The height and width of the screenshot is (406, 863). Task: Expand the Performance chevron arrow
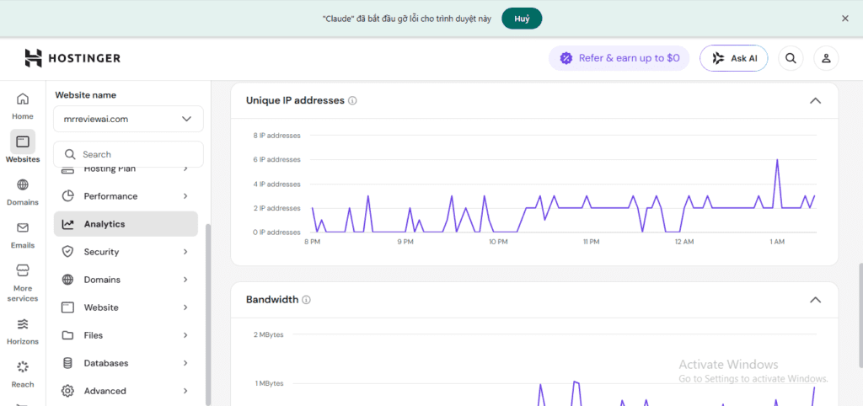pyautogui.click(x=185, y=196)
